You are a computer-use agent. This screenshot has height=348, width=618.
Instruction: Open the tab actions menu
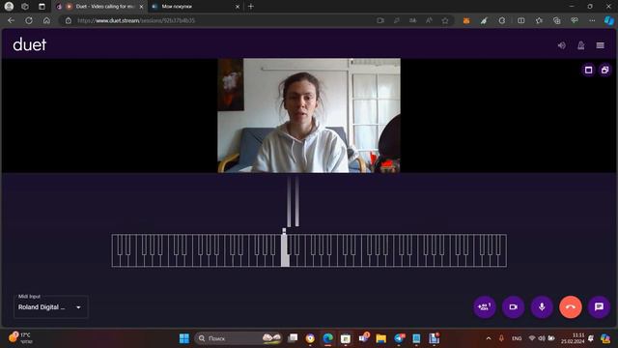point(42,7)
